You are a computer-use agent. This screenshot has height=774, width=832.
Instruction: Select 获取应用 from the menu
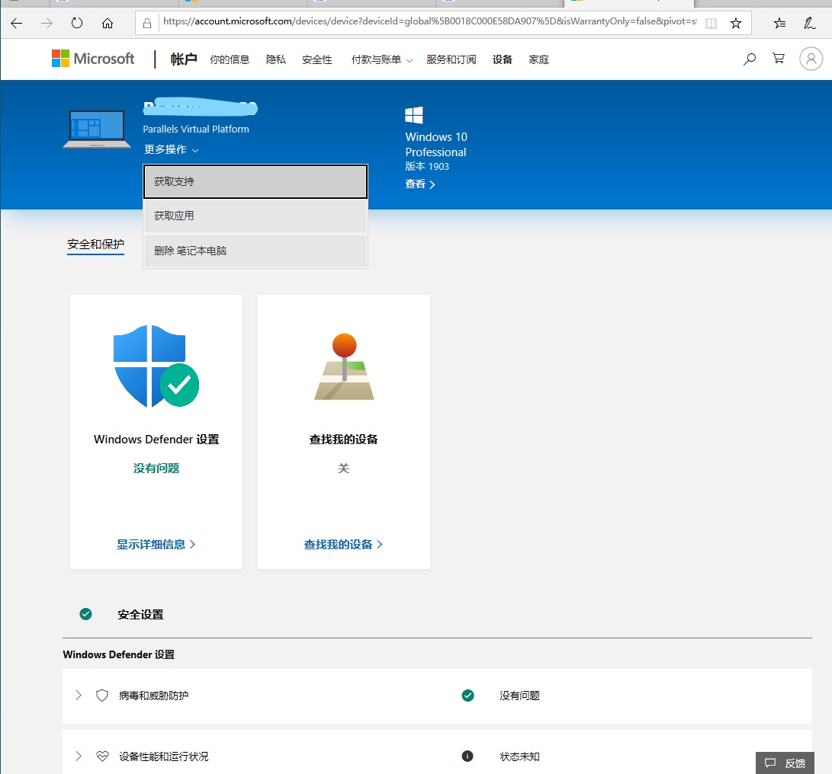coord(255,216)
